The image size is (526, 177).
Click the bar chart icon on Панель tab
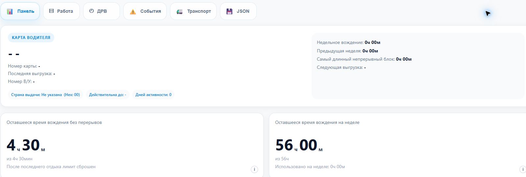(10, 11)
